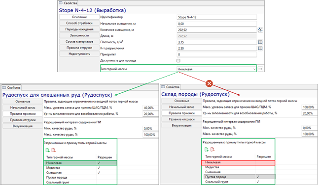Click Макс. качество руды field in Склад породы
318x185 pixels.
[x=309, y=134]
